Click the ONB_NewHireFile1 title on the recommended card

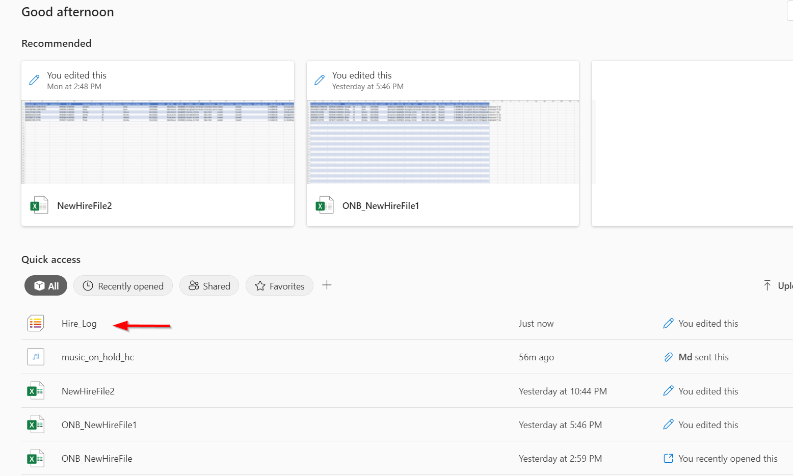click(381, 206)
